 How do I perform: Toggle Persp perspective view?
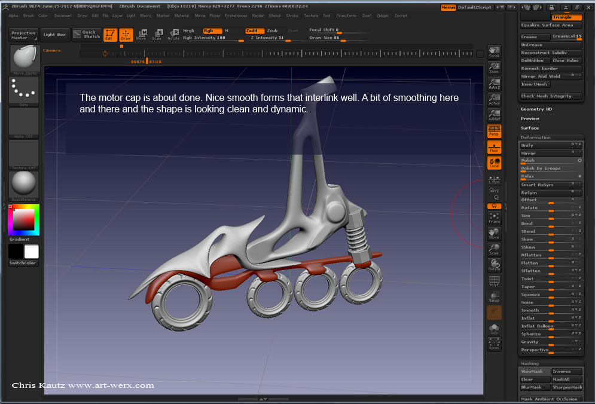pos(494,131)
